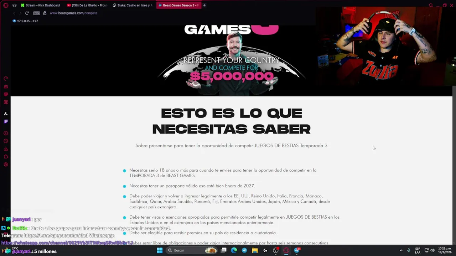Switch to Stake Casino en línea tab

(133, 5)
